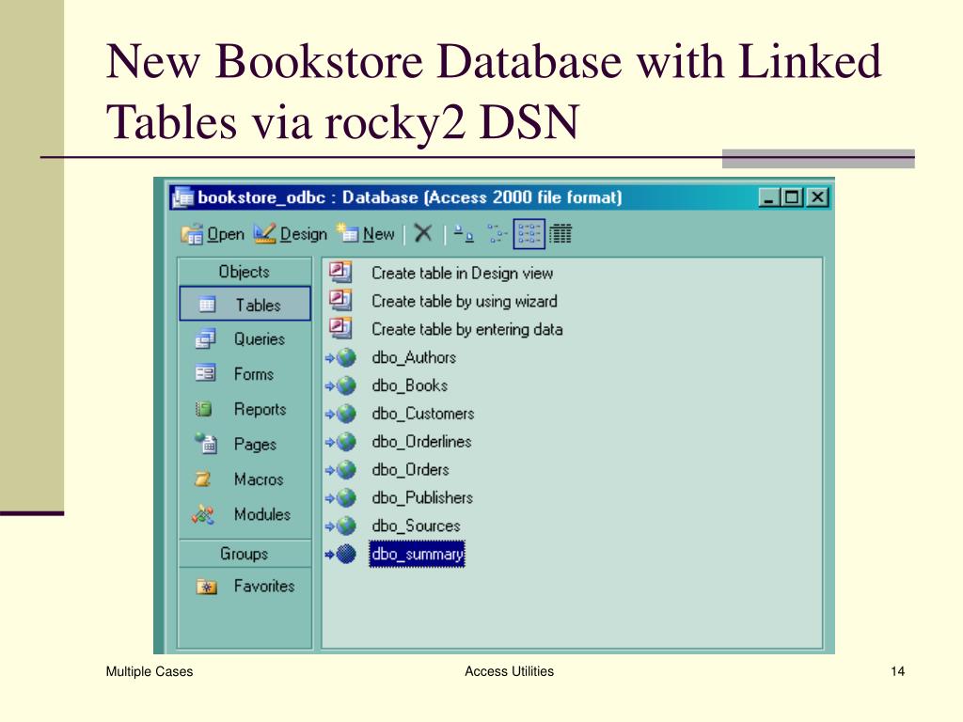
Task: Select the dbo_Orderlines linked table
Action: [x=421, y=442]
